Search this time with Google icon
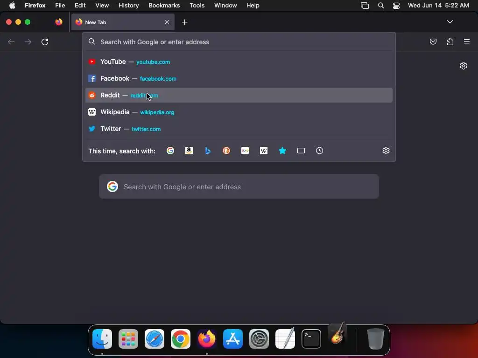Viewport: 478px width, 358px height. point(170,151)
